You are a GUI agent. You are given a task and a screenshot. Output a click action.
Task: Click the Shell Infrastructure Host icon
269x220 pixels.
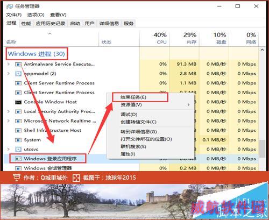coord(18,131)
